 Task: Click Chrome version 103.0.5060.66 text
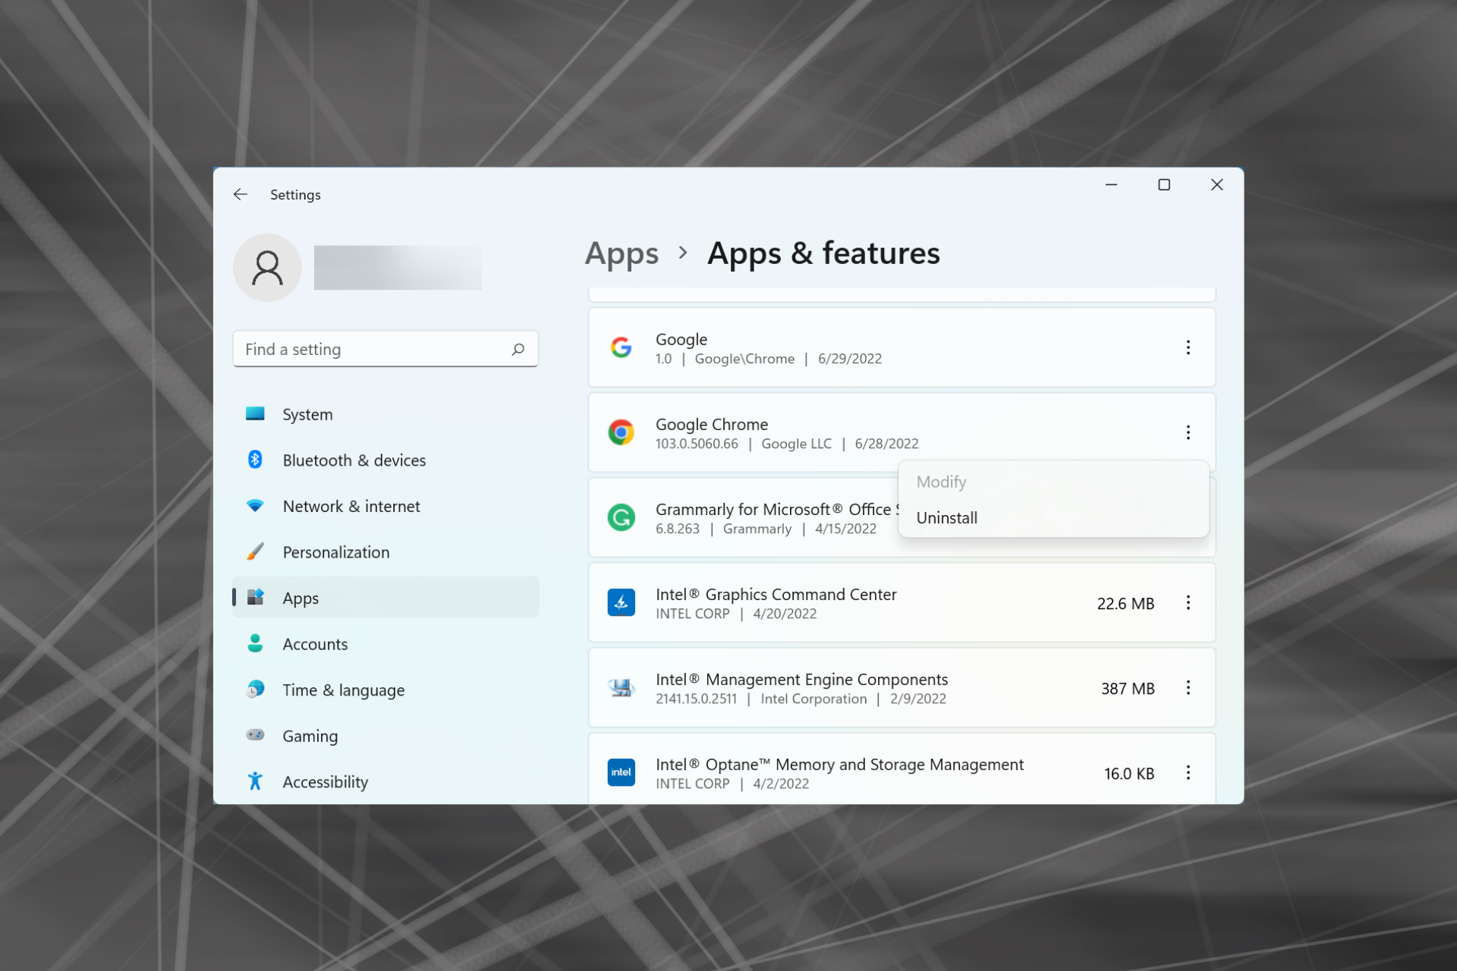tap(697, 444)
